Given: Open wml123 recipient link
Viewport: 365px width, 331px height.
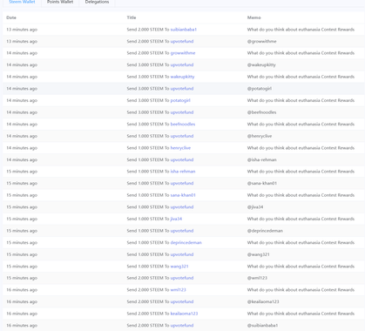Looking at the screenshot, I should (178, 290).
